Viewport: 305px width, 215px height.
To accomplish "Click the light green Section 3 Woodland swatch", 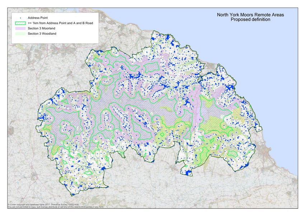I will (x=20, y=34).
